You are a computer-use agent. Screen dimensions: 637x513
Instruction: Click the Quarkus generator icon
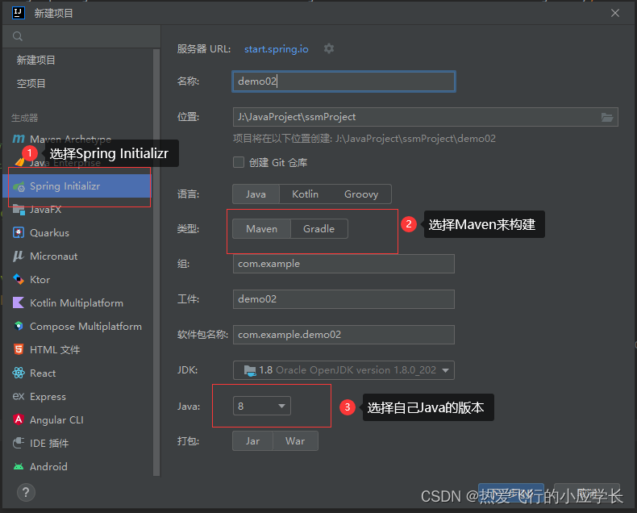[x=19, y=232]
